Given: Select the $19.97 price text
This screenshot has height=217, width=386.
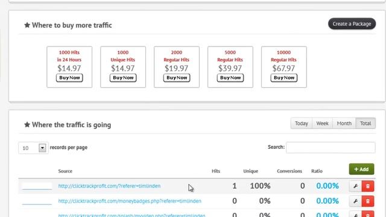Looking at the screenshot, I should coord(177,68).
